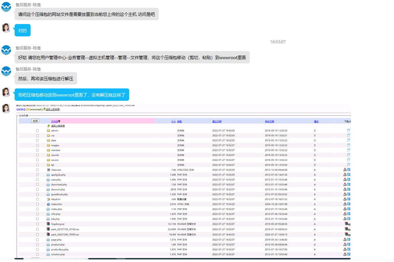Click the lingdong.rar archive icon

[x=48, y=224]
